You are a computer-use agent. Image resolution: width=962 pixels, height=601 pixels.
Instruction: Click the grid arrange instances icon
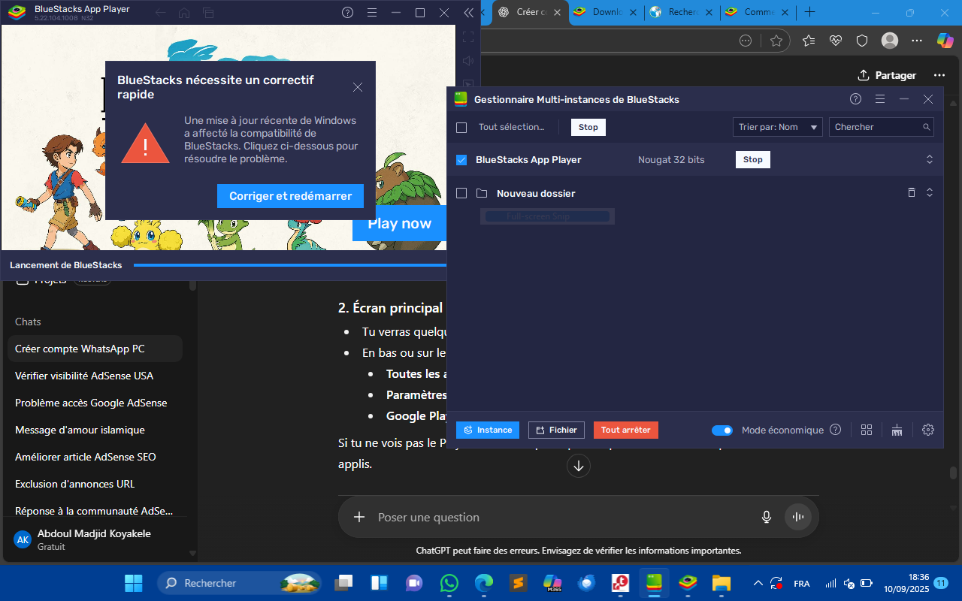[x=867, y=430]
